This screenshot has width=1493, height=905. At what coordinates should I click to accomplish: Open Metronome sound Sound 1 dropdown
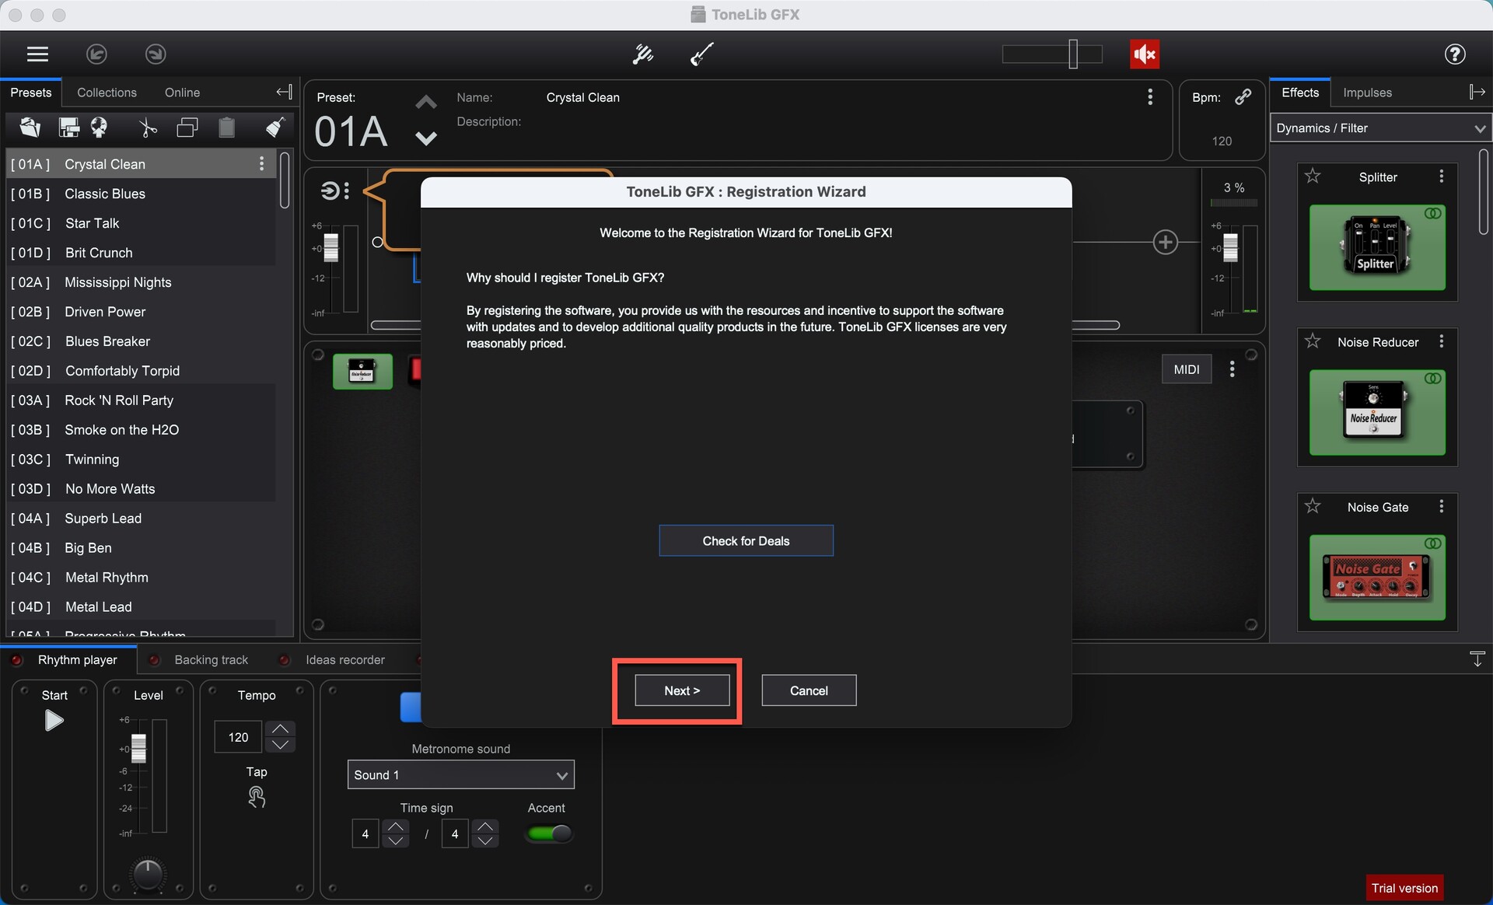pos(461,775)
